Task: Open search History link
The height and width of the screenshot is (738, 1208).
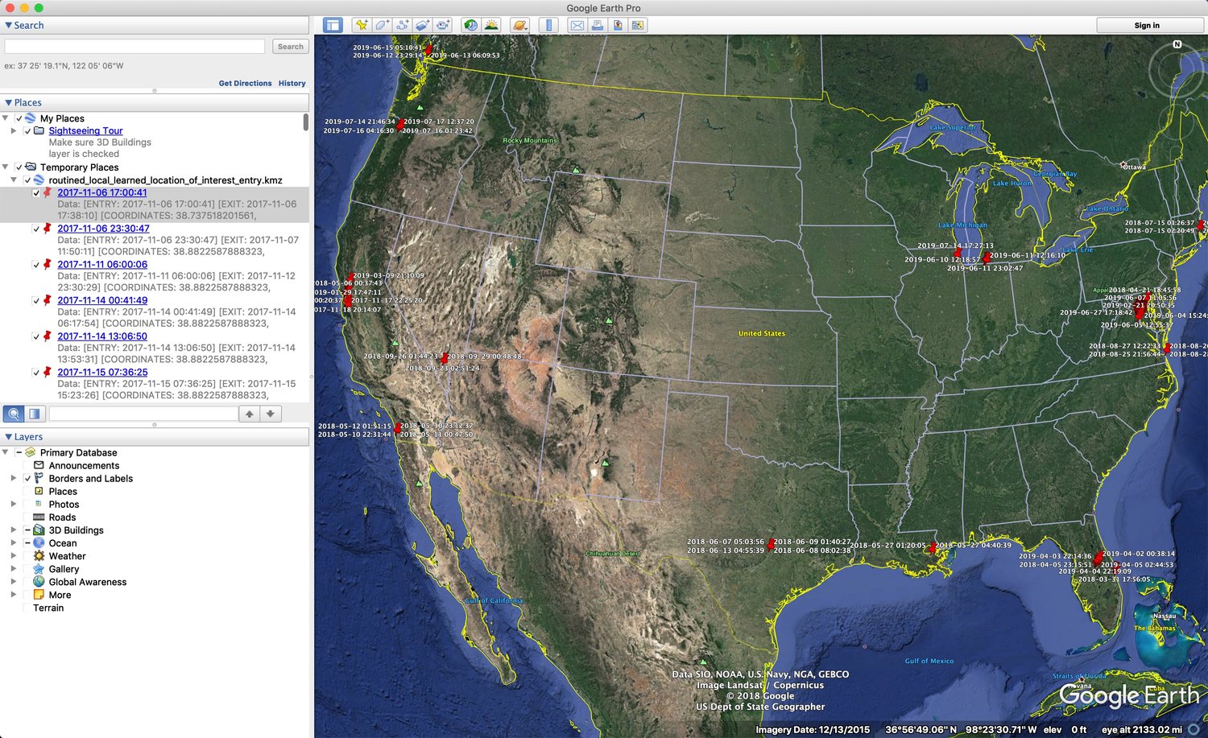Action: coord(292,84)
